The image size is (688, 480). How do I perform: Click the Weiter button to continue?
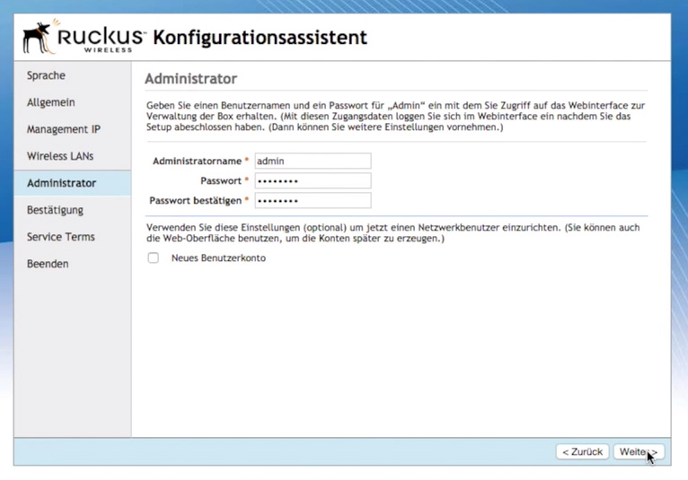[639, 451]
